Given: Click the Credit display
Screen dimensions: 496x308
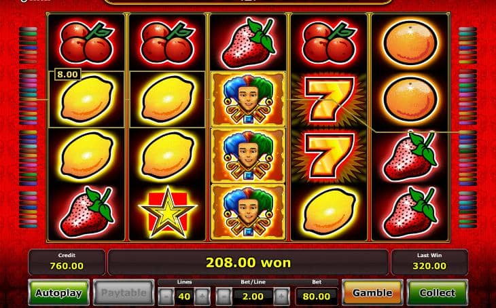Looking at the screenshot, I should point(67,262).
